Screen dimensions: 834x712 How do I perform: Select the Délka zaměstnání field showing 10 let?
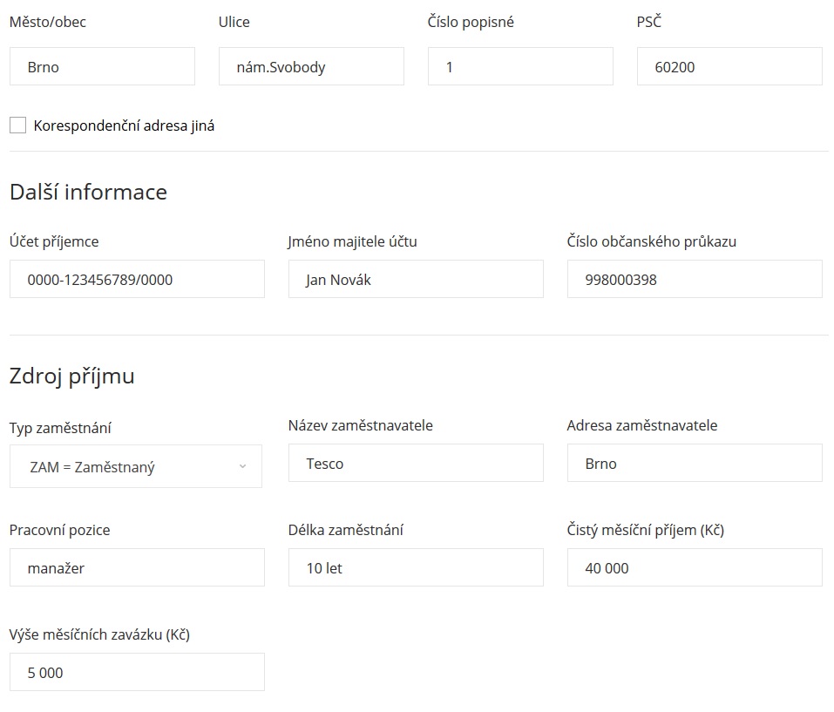coord(416,567)
